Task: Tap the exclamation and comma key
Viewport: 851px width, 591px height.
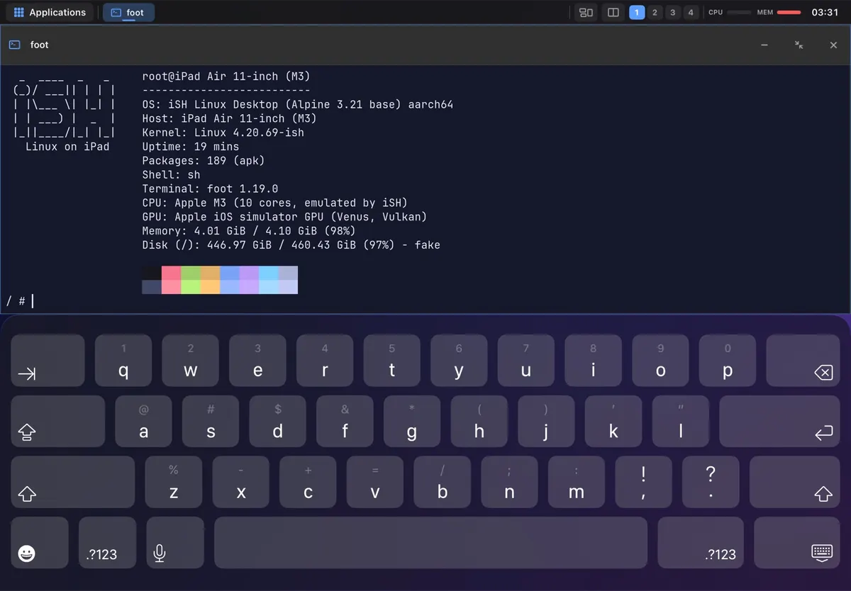Action: [x=644, y=482]
